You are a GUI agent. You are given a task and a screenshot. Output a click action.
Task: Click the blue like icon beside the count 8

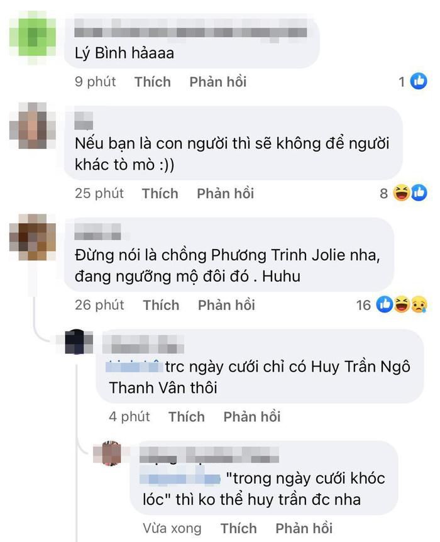click(419, 193)
